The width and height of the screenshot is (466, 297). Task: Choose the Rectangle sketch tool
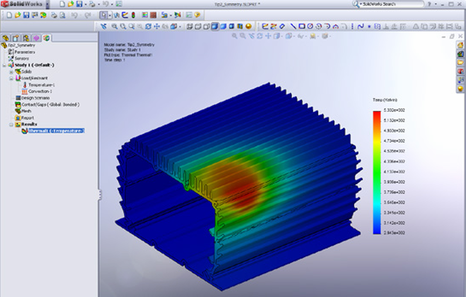(x=302, y=26)
